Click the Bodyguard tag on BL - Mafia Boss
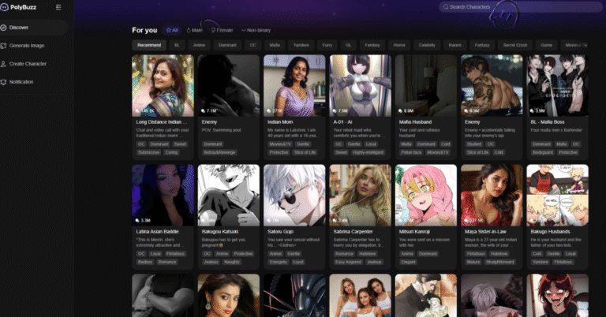The width and height of the screenshot is (606, 317). tap(542, 152)
